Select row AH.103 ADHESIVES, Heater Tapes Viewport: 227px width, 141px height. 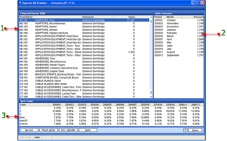point(84,65)
